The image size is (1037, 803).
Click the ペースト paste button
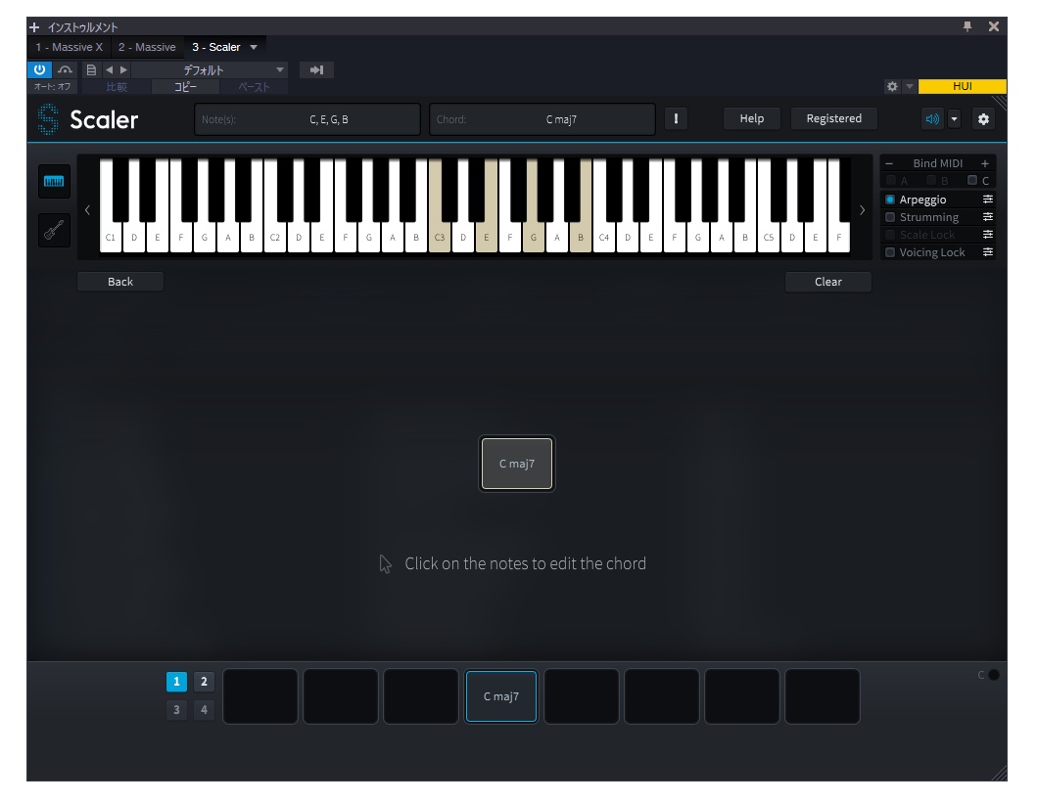(254, 87)
